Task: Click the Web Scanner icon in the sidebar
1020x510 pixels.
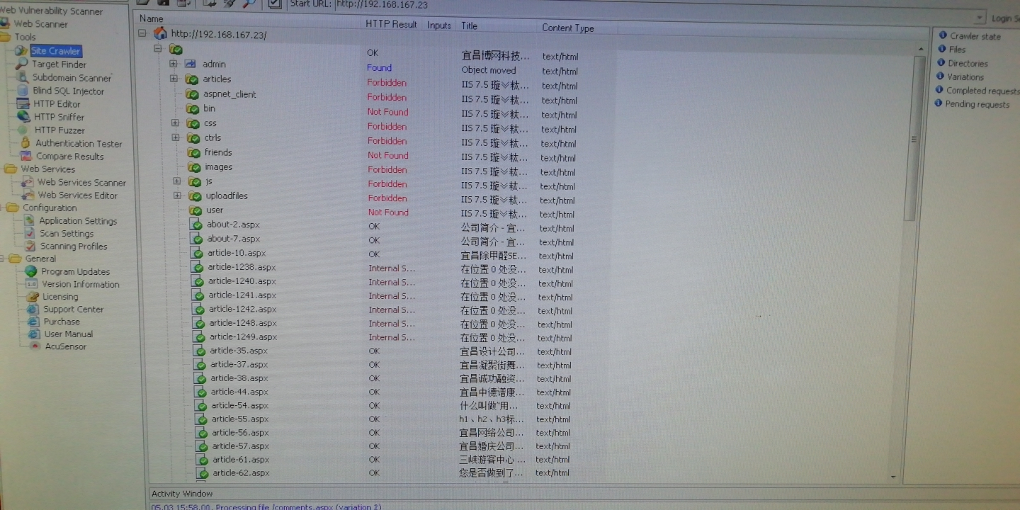Action: (x=5, y=23)
